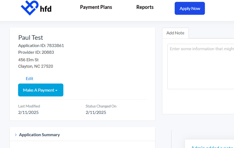Click the Provider ID 20883 text

pos(36,52)
